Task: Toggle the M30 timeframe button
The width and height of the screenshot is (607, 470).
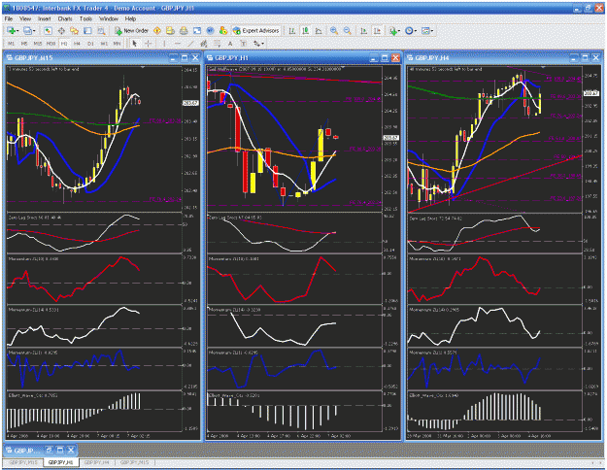Action: (x=51, y=44)
